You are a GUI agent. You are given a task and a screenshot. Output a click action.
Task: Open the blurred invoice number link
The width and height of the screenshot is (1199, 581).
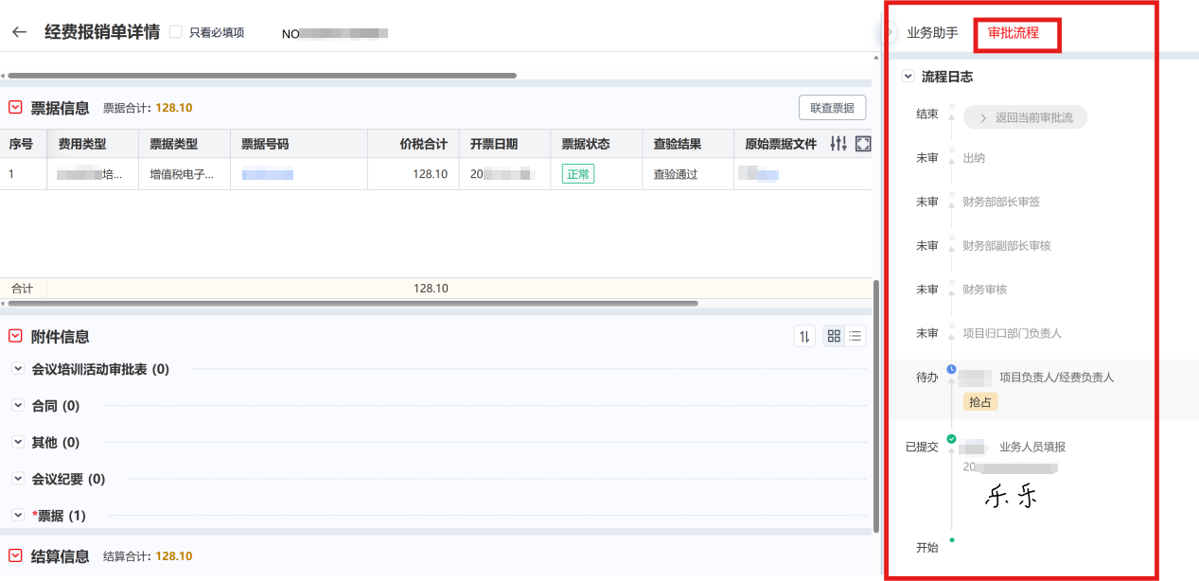pyautogui.click(x=267, y=174)
